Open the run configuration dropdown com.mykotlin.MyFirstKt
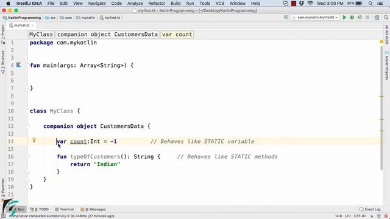The image size is (390, 219). coord(316,18)
